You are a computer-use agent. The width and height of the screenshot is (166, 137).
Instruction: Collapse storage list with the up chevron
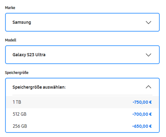[149, 87]
